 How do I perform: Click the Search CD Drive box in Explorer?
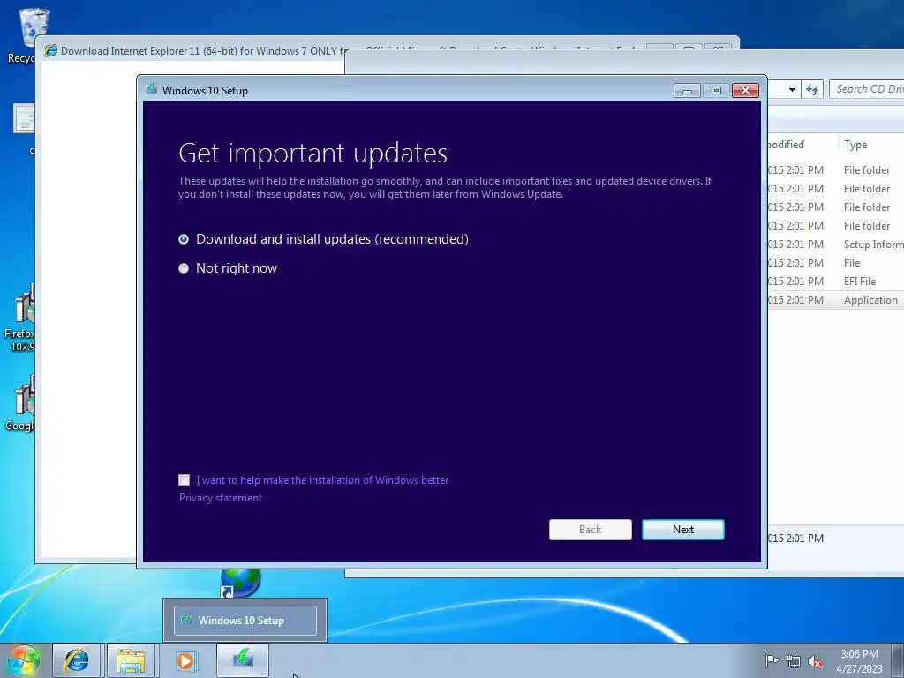867,89
